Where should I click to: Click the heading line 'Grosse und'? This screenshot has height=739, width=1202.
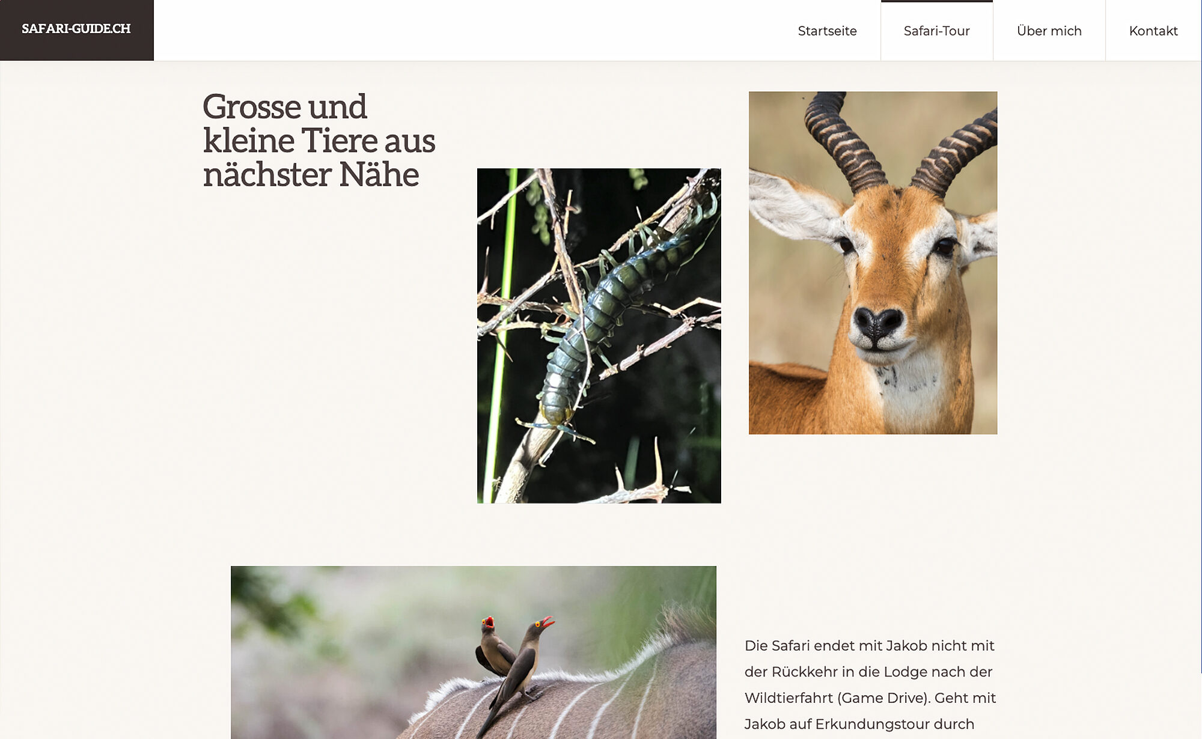coord(284,107)
